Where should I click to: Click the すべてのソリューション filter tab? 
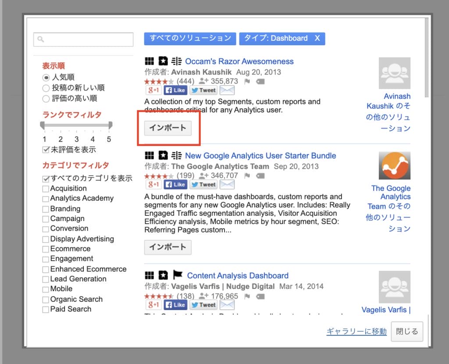coord(190,39)
